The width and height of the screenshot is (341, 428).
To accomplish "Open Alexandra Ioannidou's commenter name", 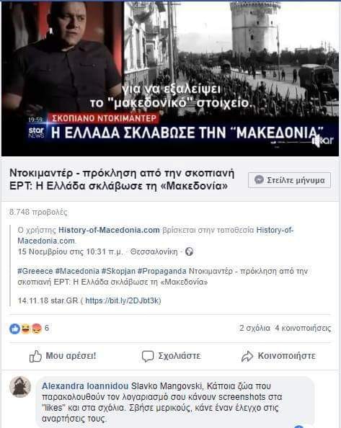I will (x=85, y=386).
